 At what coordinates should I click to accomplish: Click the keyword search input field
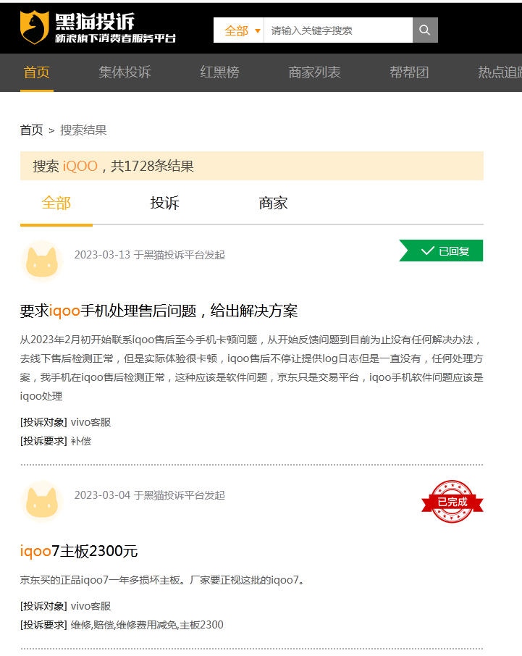pyautogui.click(x=337, y=30)
